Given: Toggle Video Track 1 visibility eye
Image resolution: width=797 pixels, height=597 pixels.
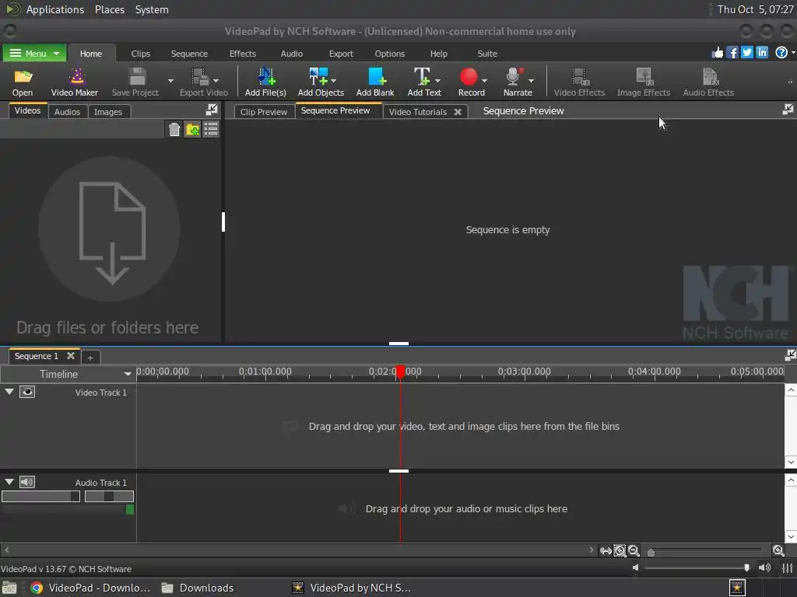Looking at the screenshot, I should 27,392.
